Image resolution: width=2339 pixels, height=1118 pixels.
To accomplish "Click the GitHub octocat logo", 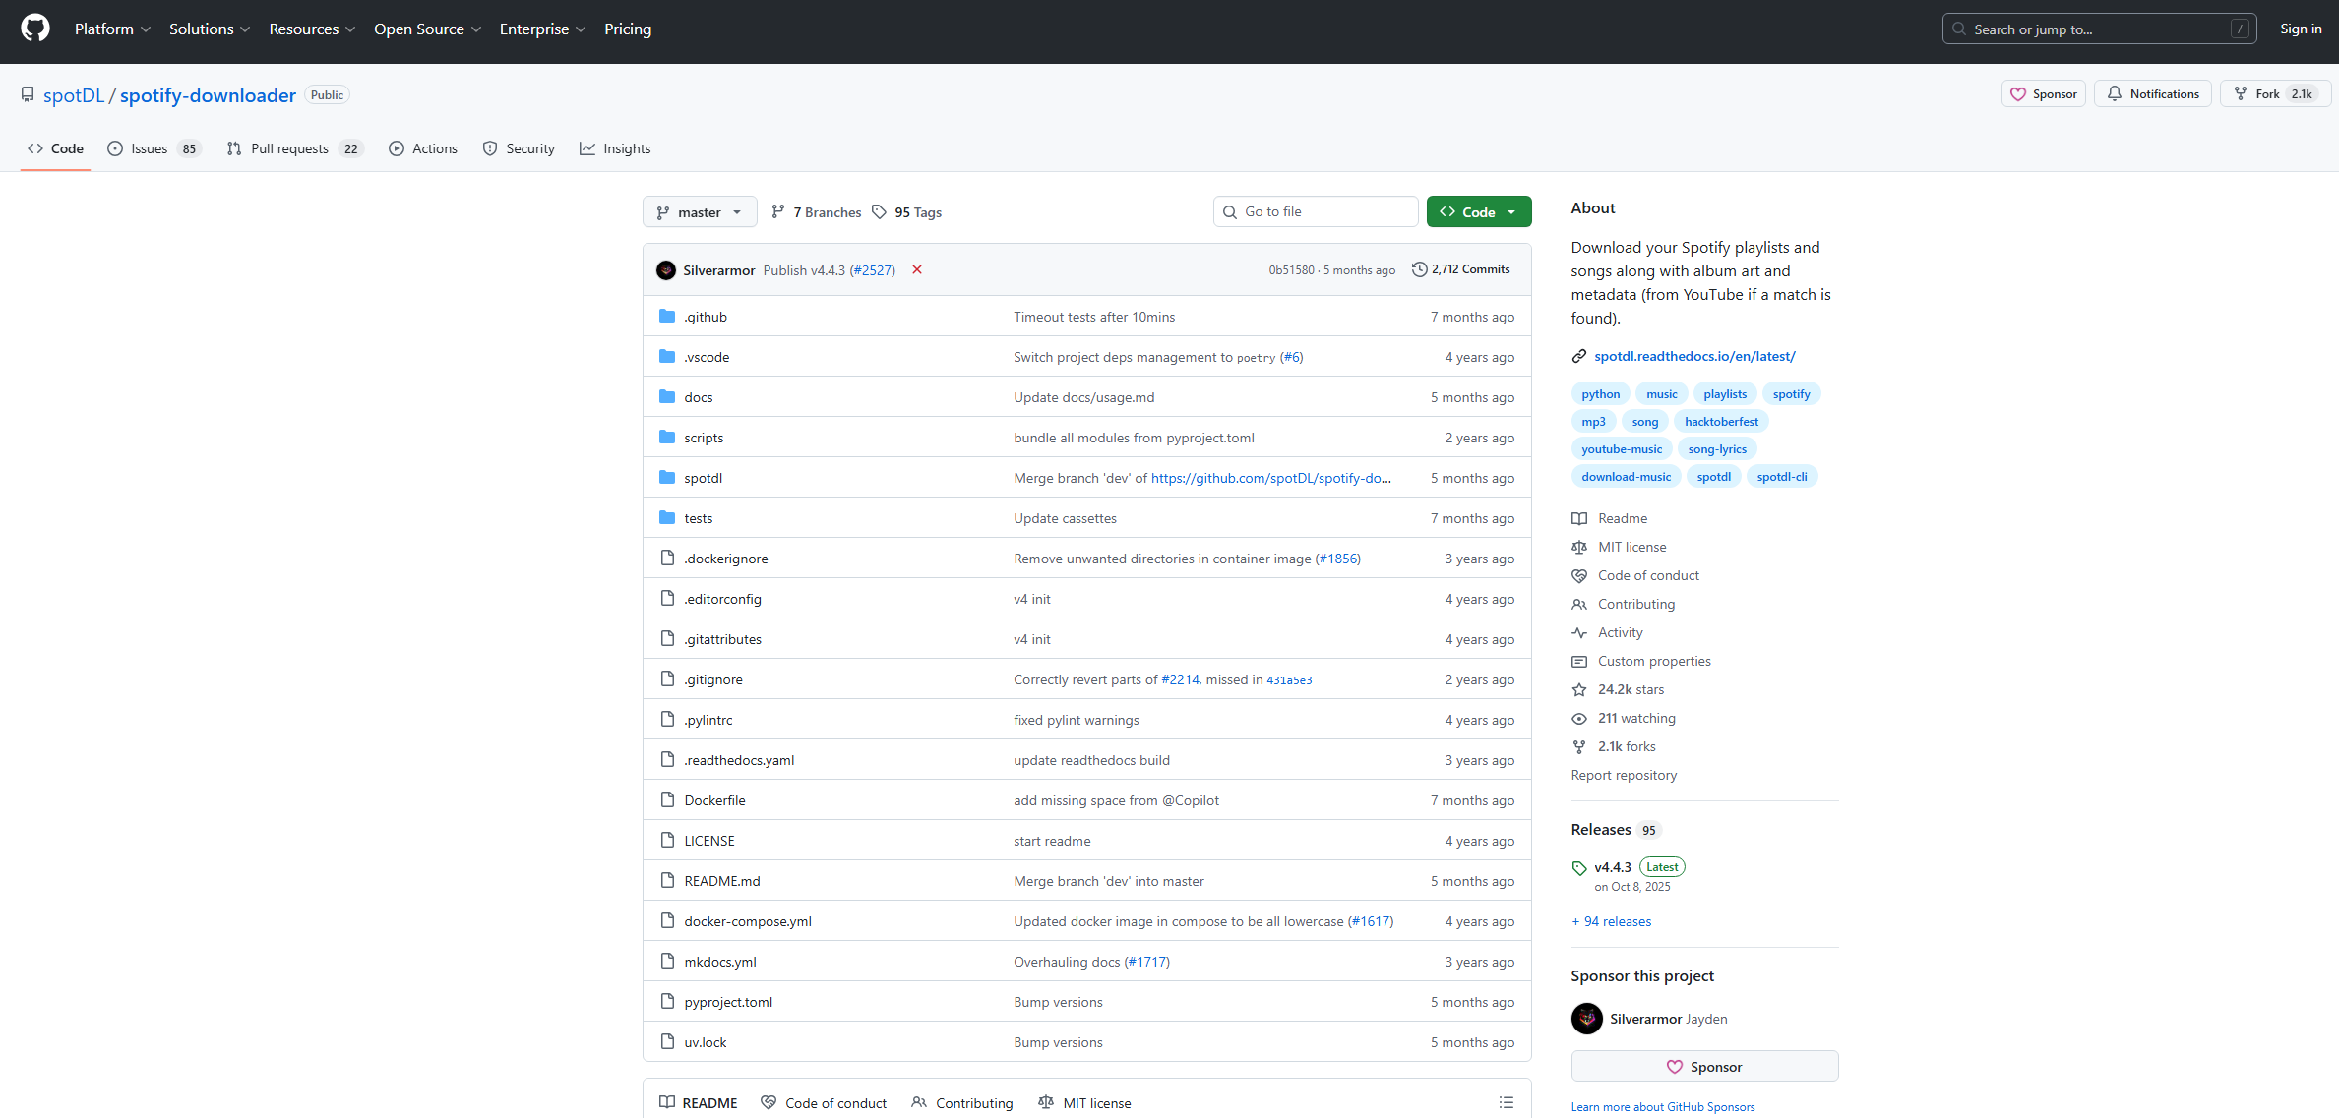I will click(x=35, y=29).
